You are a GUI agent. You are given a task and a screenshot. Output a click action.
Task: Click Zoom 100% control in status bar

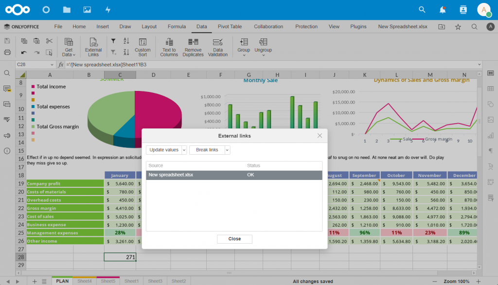pos(456,281)
